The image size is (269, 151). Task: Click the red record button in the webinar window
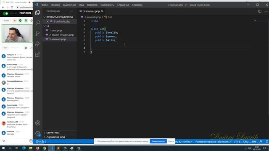(x=15, y=21)
